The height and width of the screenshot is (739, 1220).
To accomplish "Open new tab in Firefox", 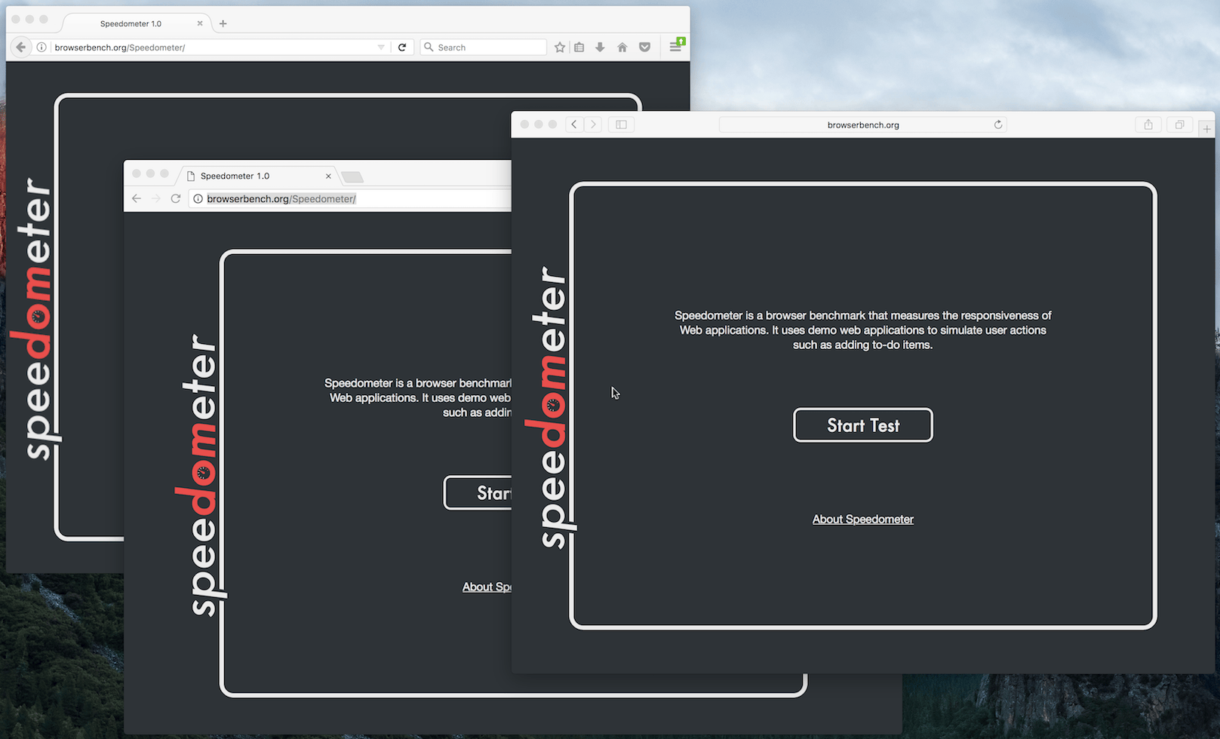I will pos(223,23).
